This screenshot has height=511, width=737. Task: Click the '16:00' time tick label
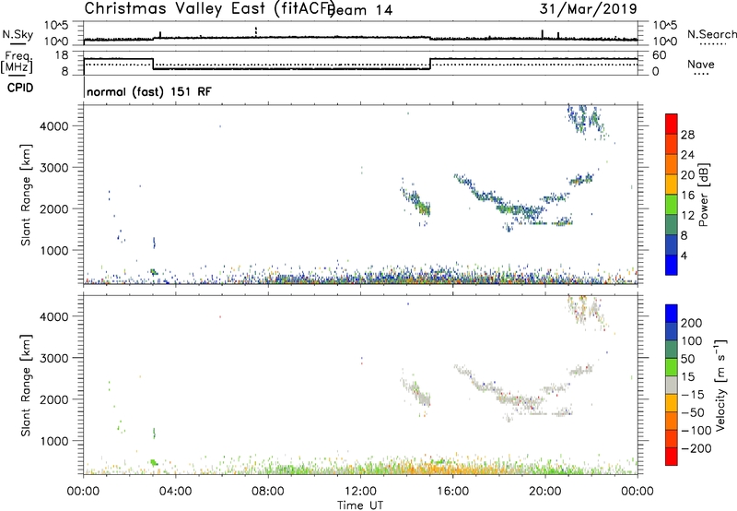(x=452, y=492)
